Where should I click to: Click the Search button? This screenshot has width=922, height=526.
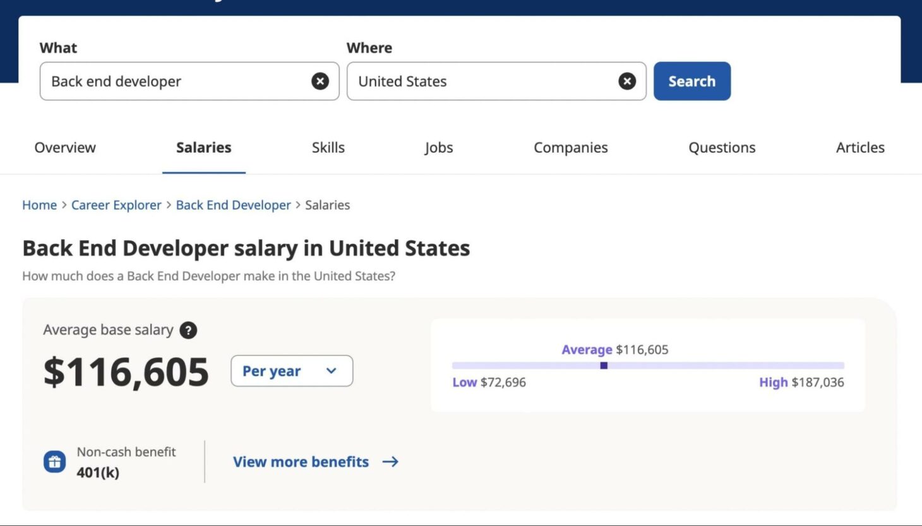pyautogui.click(x=691, y=81)
